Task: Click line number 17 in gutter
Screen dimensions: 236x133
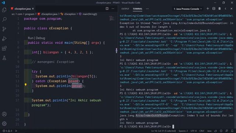Action: click(x=17, y=100)
